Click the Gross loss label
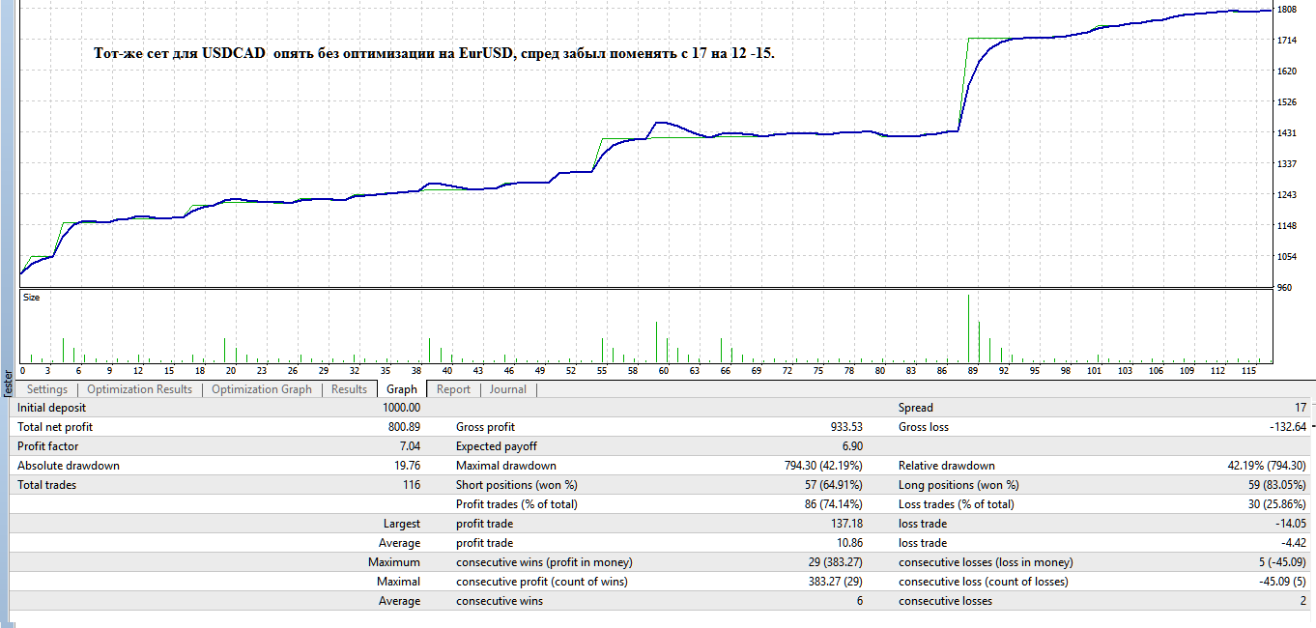This screenshot has width=1316, height=628. tap(926, 427)
